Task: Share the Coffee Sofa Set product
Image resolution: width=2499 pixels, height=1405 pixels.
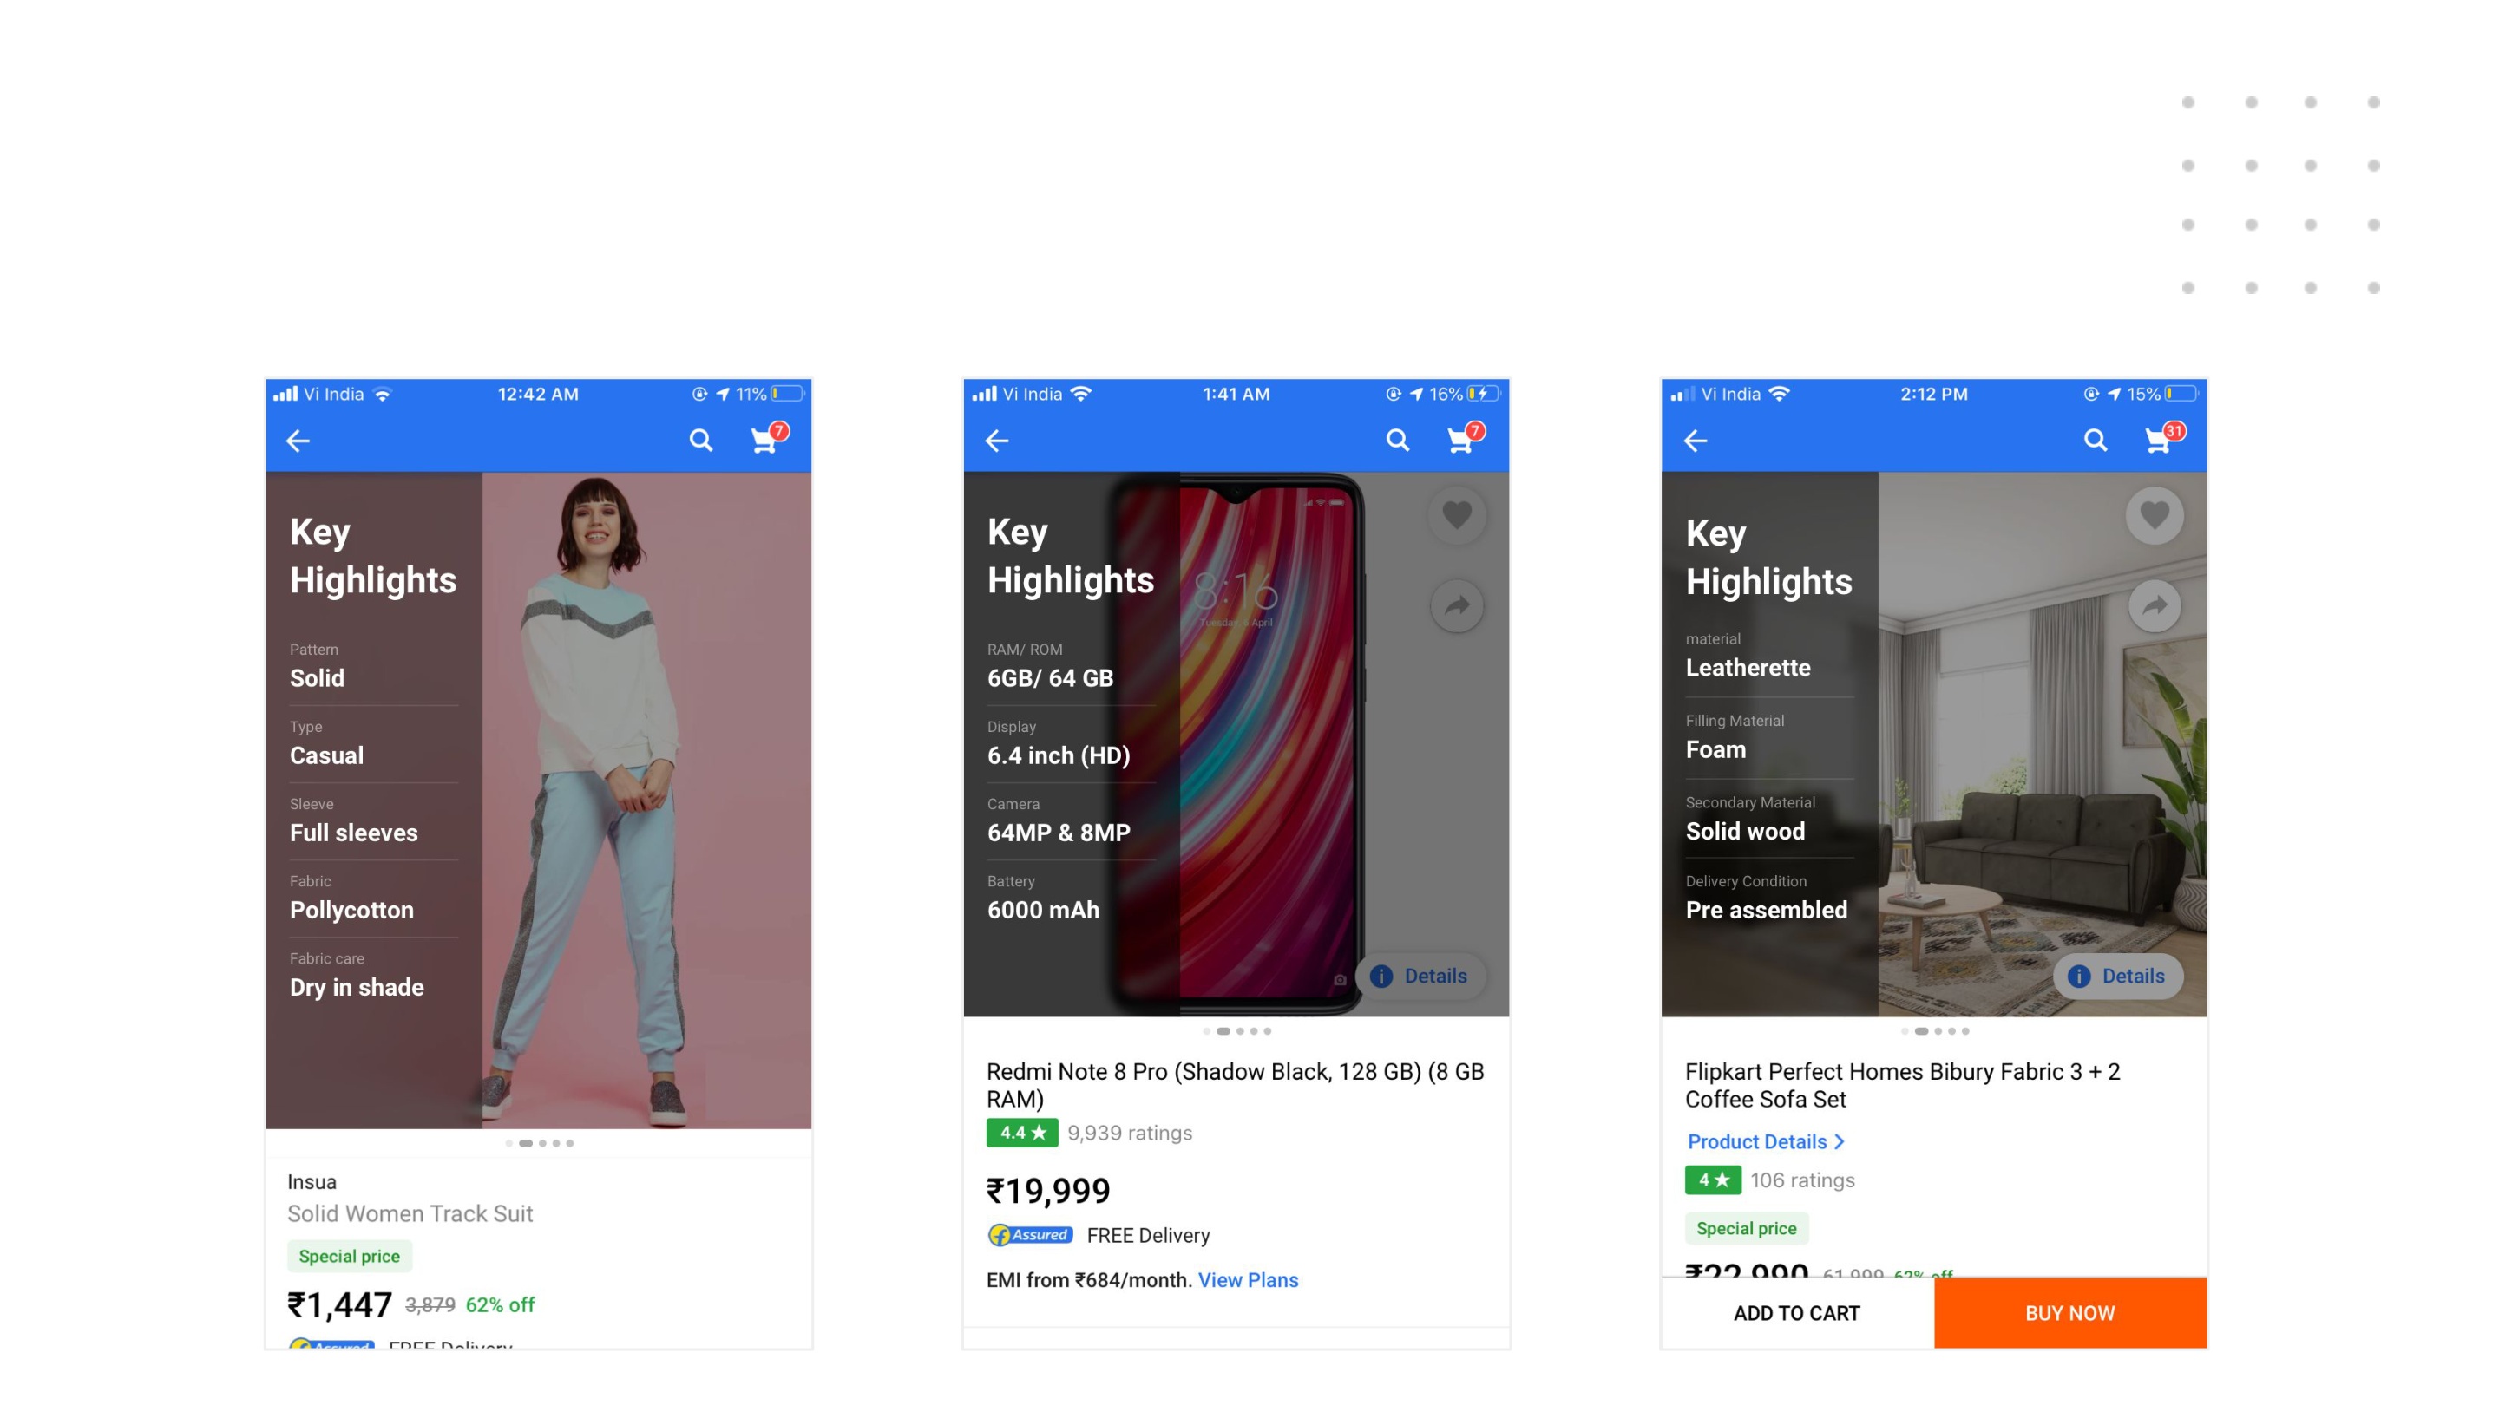Action: [x=2155, y=606]
